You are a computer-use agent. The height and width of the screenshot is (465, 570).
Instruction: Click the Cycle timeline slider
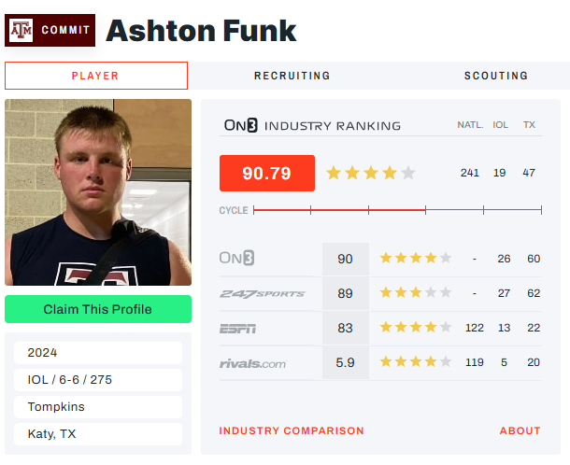397,210
